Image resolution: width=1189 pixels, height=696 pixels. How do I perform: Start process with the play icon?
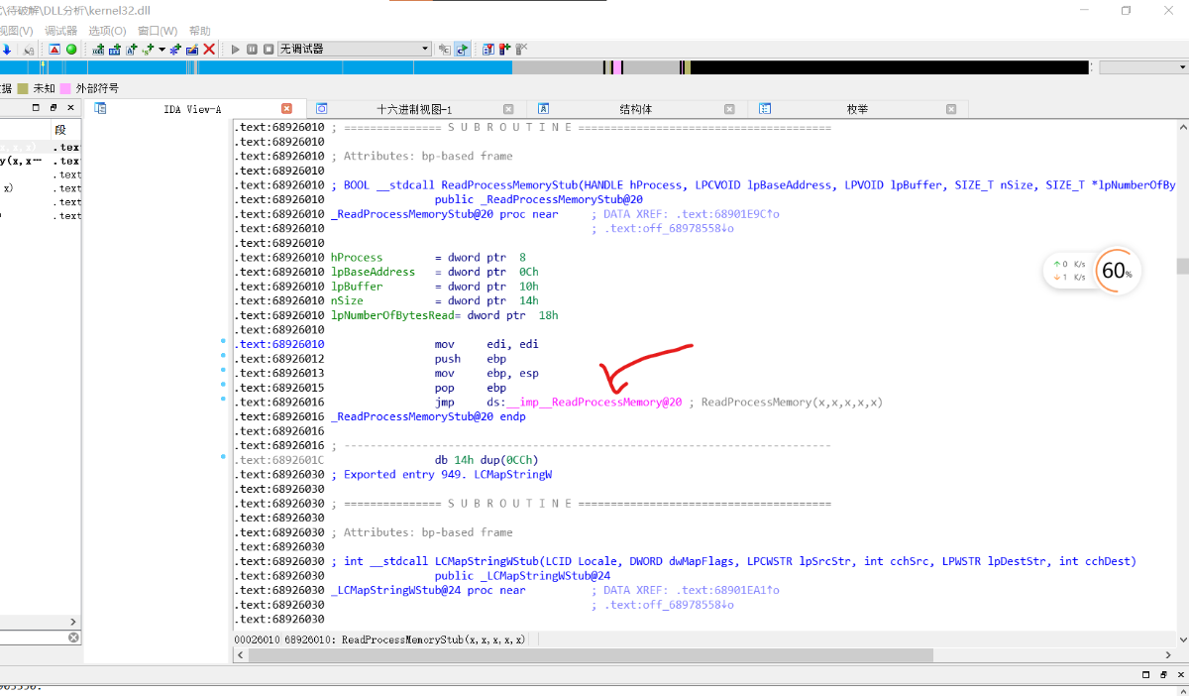tap(236, 49)
